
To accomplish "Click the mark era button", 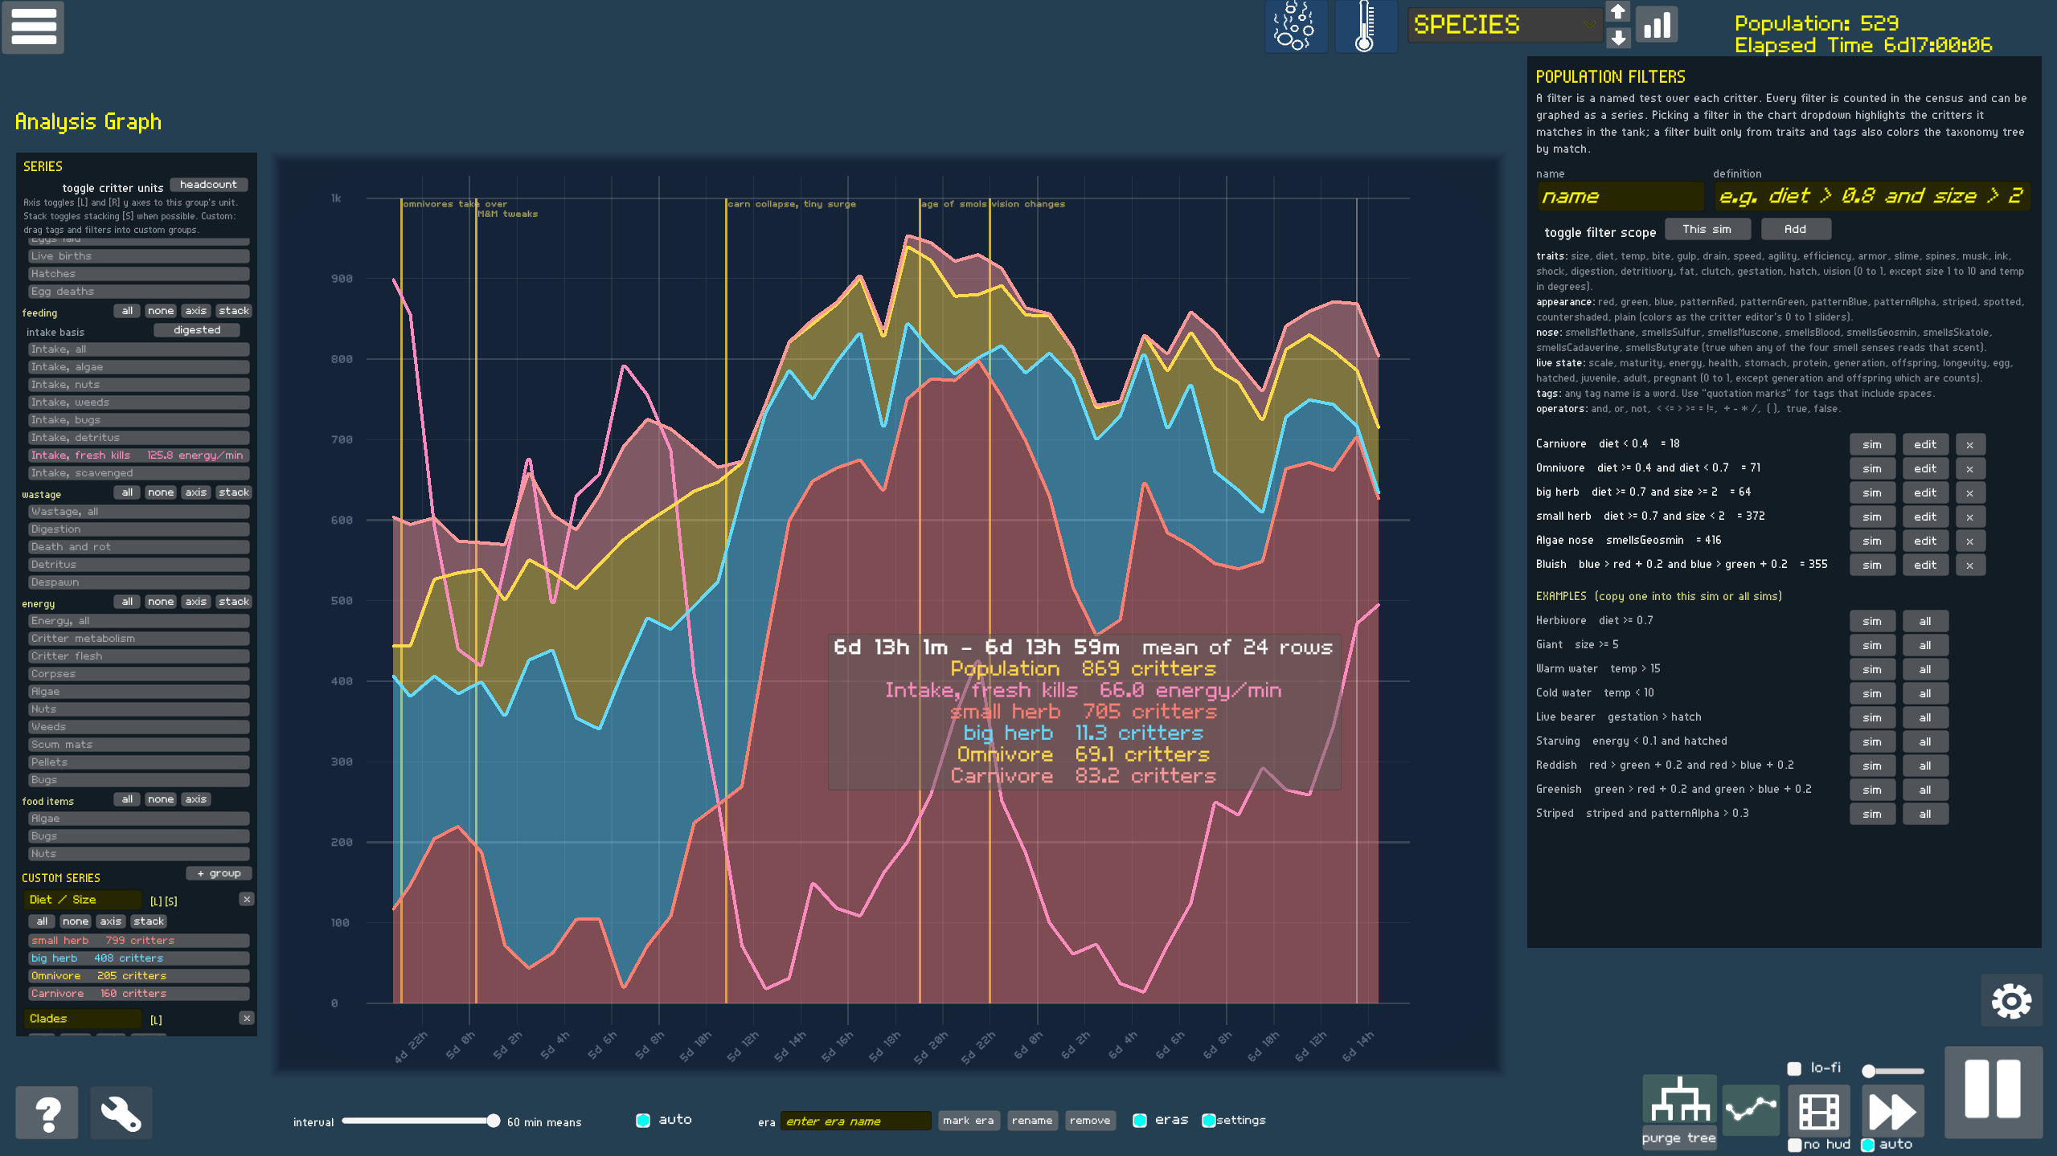I will pos(969,1121).
